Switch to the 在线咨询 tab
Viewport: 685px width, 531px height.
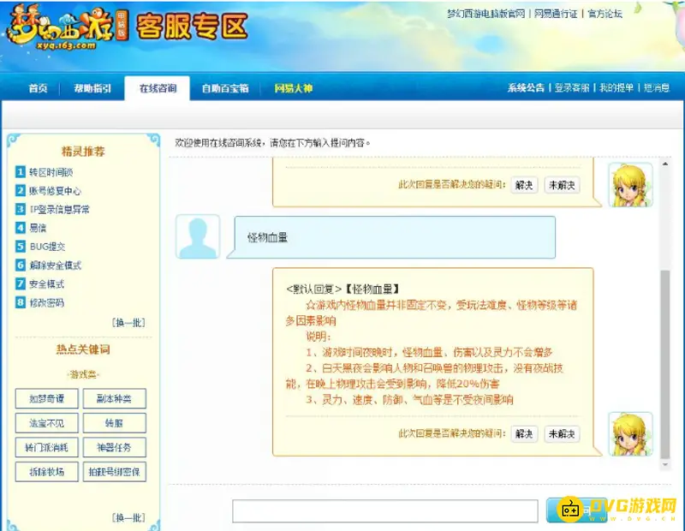click(x=158, y=88)
